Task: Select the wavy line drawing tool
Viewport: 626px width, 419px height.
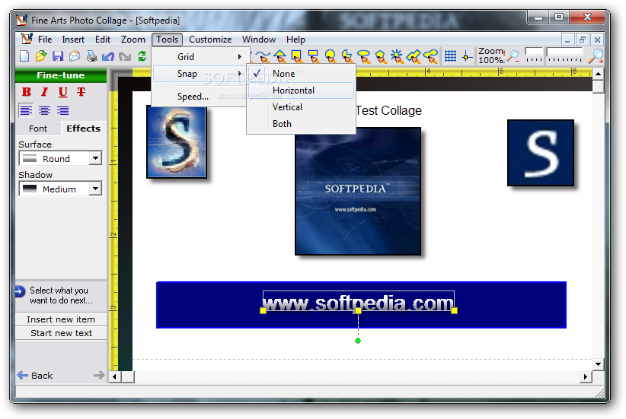Action: (263, 56)
